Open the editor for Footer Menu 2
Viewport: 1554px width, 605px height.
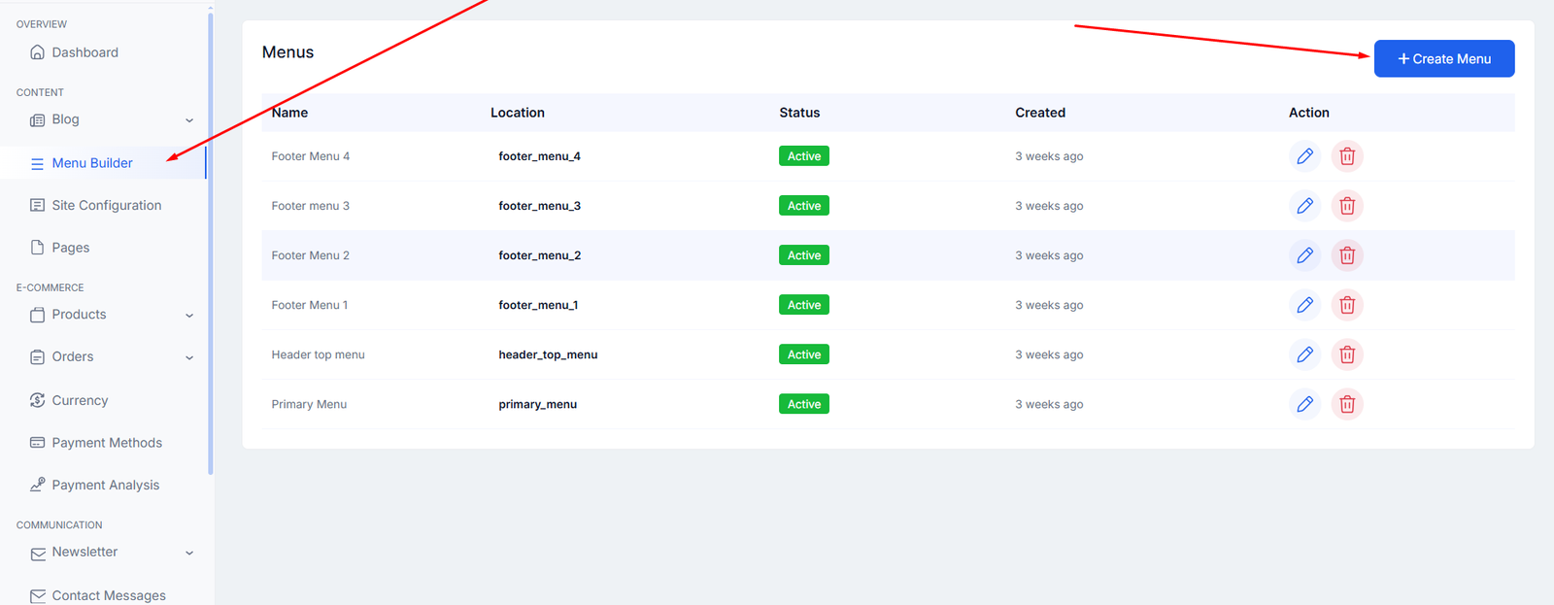[1304, 255]
